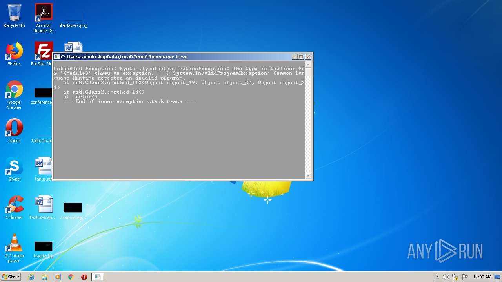The image size is (502, 282).
Task: Open Action Center flag icon
Action: click(465, 277)
